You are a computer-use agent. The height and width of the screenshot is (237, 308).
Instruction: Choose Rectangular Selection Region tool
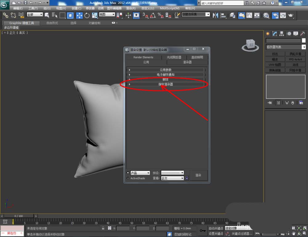tap(63, 15)
